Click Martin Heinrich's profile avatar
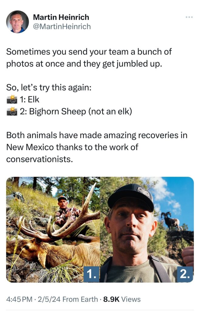 pos(17,22)
